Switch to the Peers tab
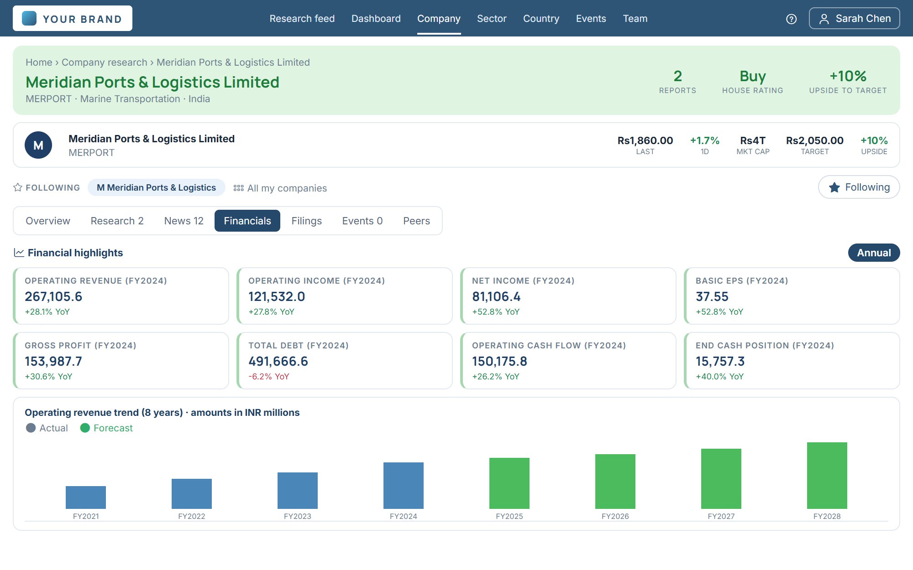The height and width of the screenshot is (570, 913). pyautogui.click(x=416, y=221)
